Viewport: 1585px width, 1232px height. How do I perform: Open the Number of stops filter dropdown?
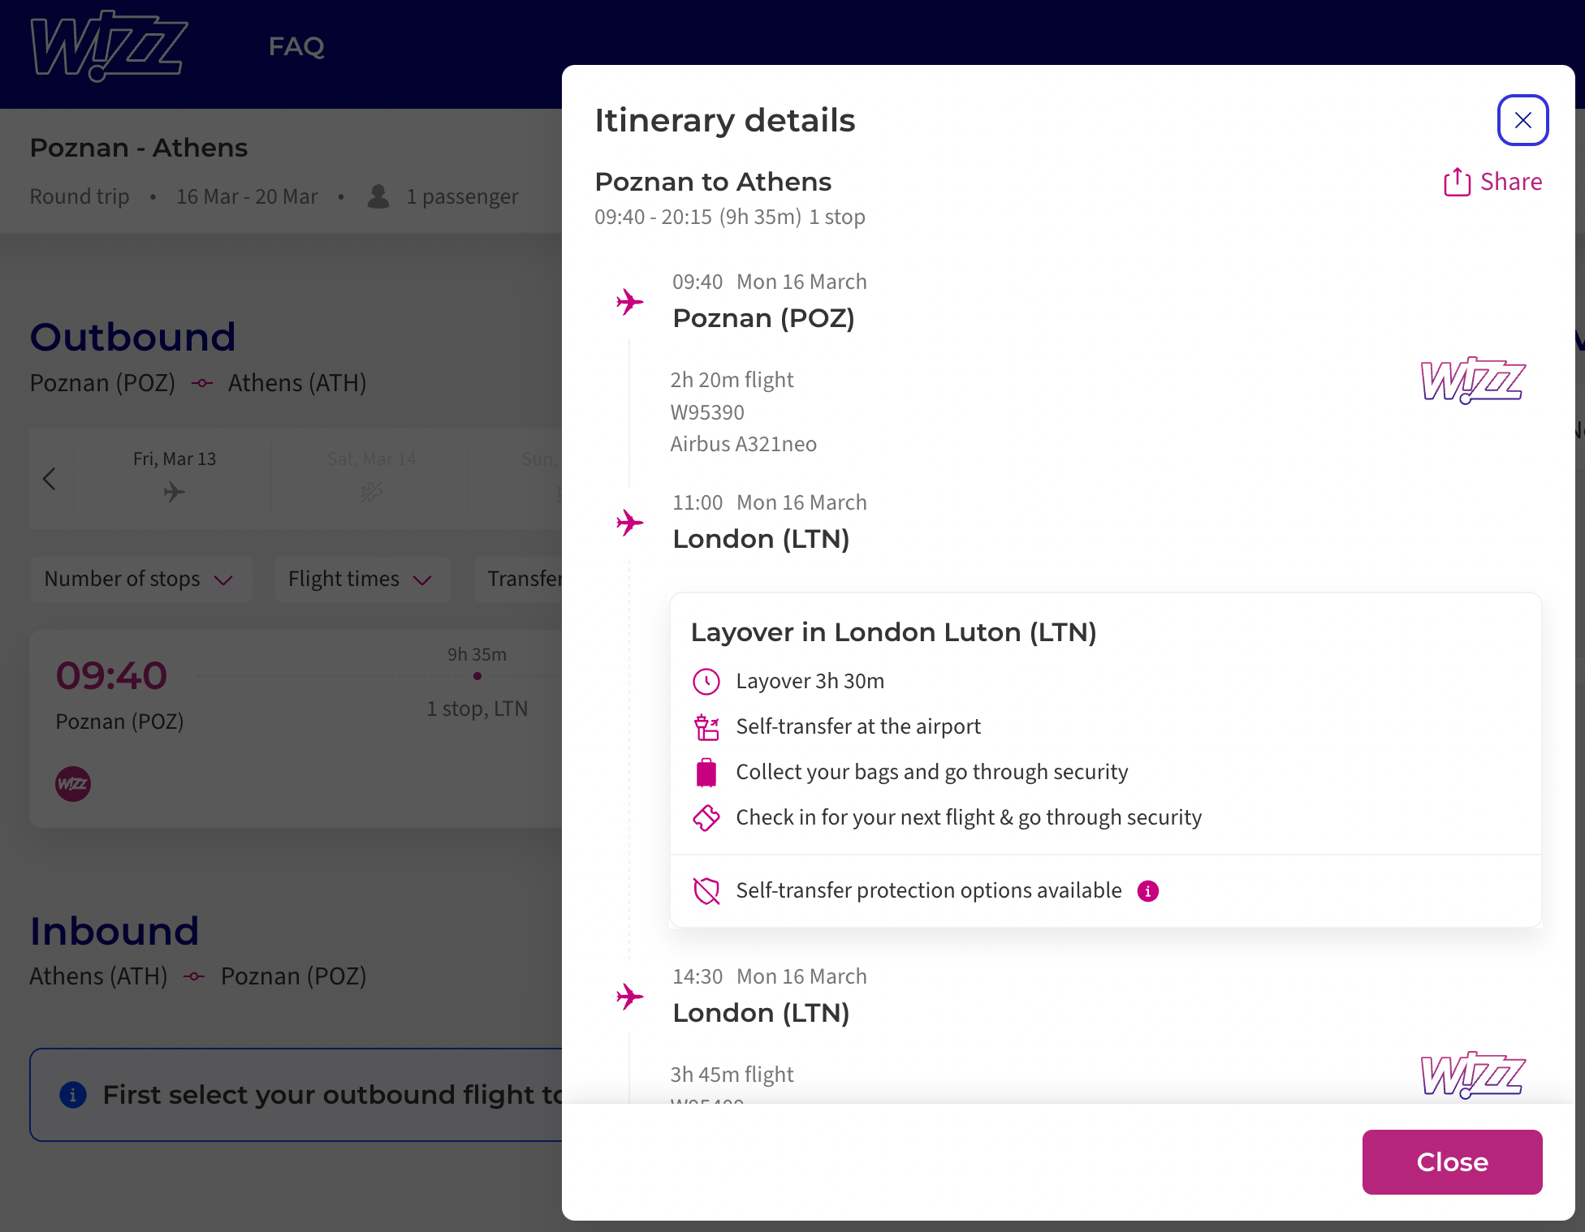(x=140, y=579)
